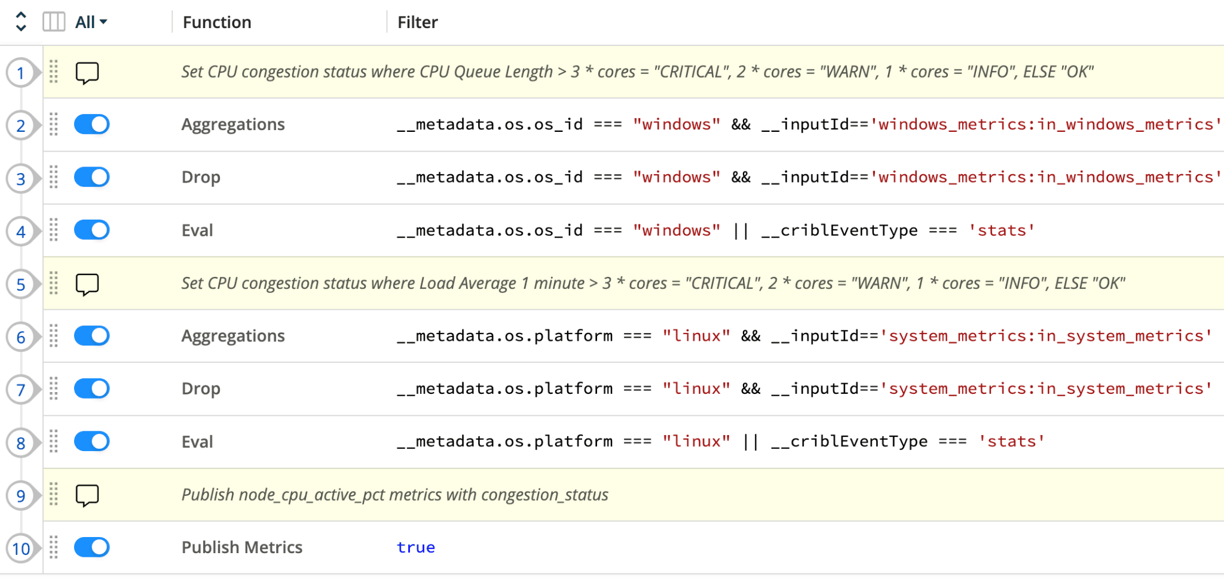Viewport: 1224px width, 580px height.
Task: Toggle off the Windows Drop function
Action: point(92,177)
